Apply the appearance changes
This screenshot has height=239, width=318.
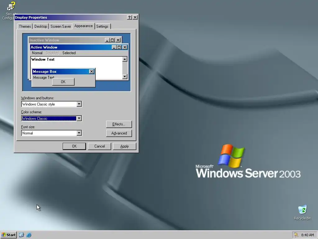click(x=125, y=146)
